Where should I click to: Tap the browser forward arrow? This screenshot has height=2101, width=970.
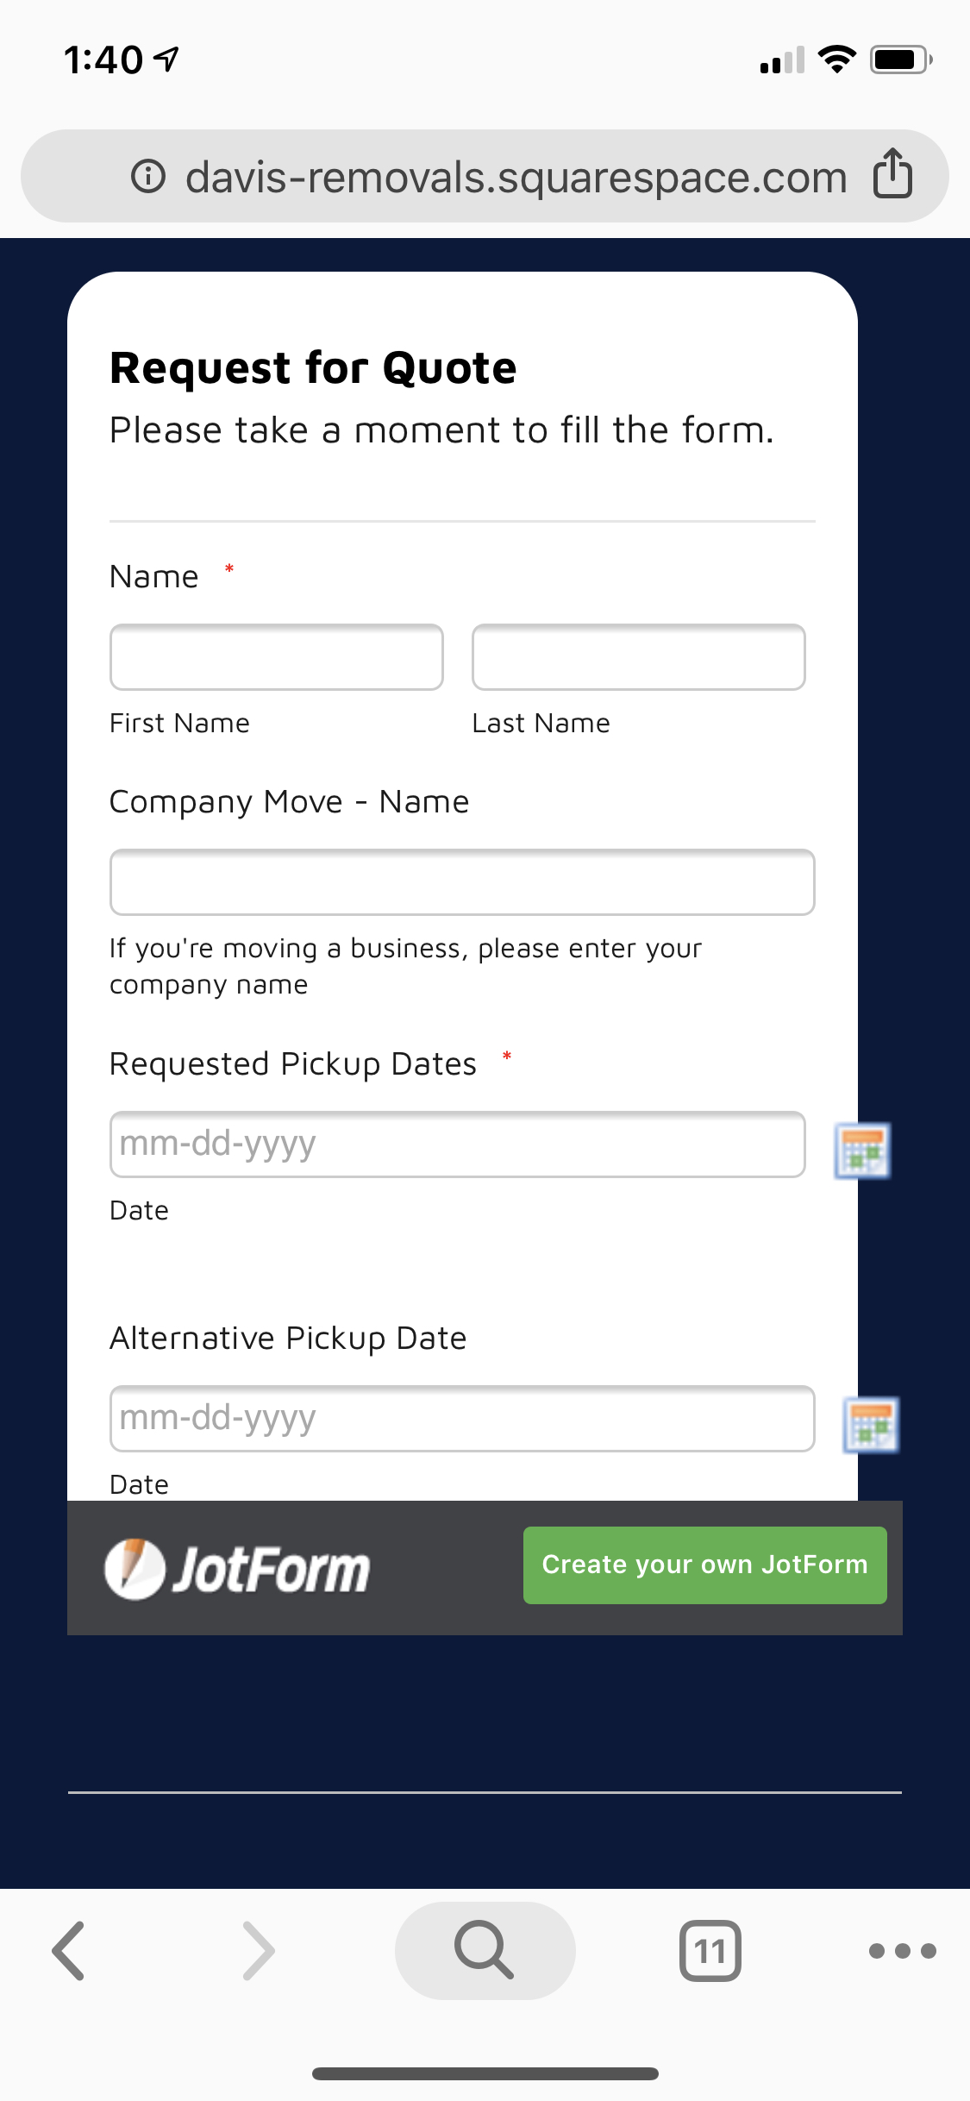(x=259, y=1950)
